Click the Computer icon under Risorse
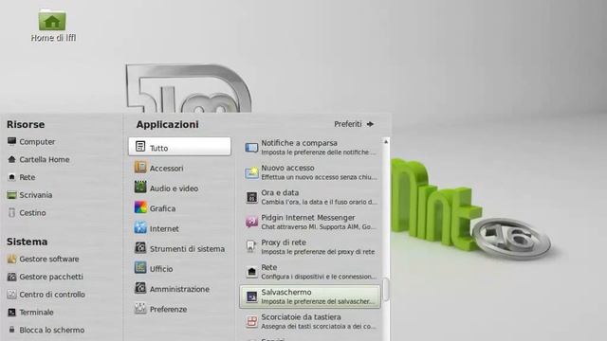607x341 pixels. [11, 141]
